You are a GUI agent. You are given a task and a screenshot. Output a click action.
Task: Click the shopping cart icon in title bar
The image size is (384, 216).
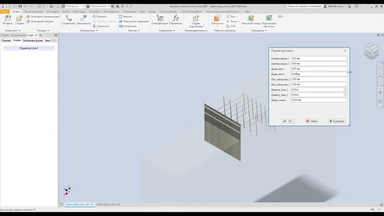click(x=349, y=6)
